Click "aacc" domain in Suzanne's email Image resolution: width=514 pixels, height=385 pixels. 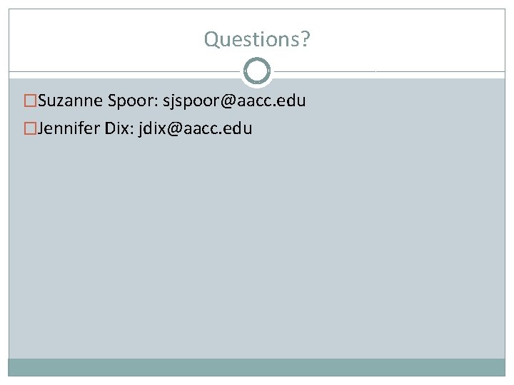point(256,101)
